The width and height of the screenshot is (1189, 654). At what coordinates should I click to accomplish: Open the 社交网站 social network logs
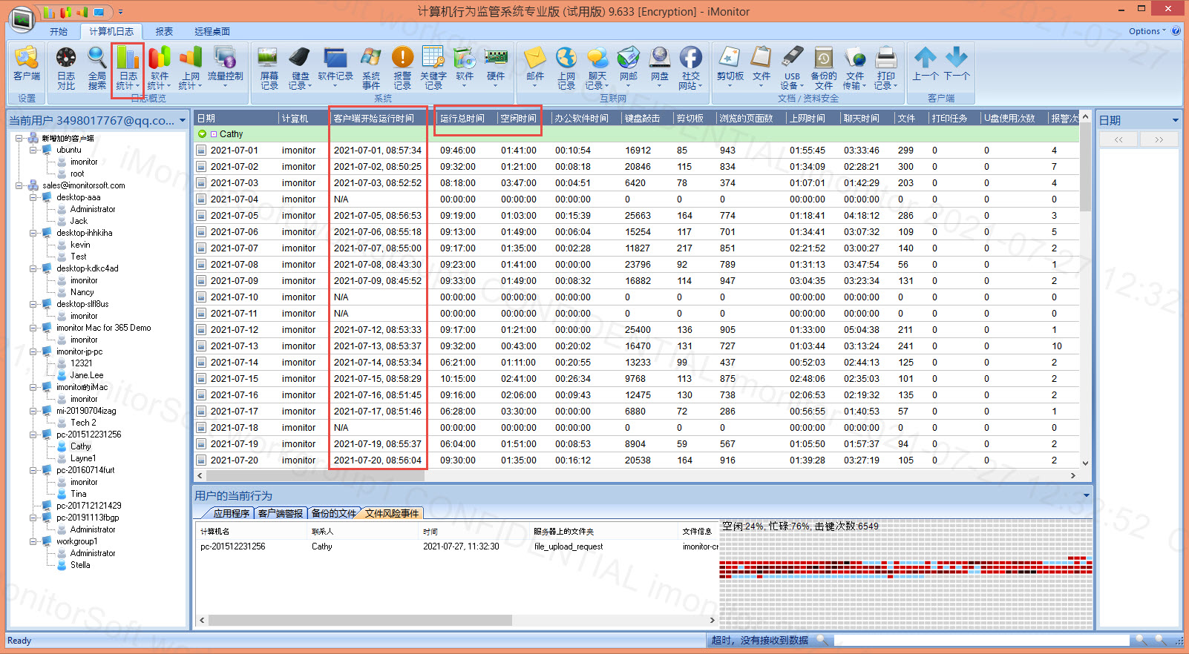(x=690, y=68)
